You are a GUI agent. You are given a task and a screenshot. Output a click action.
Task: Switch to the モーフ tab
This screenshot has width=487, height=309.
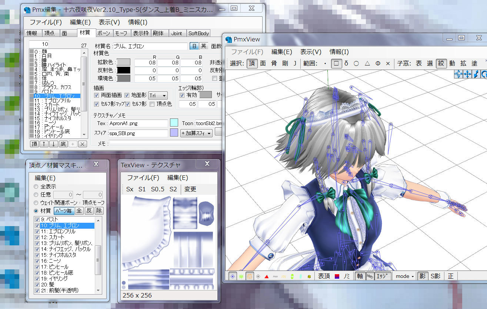tap(121, 33)
